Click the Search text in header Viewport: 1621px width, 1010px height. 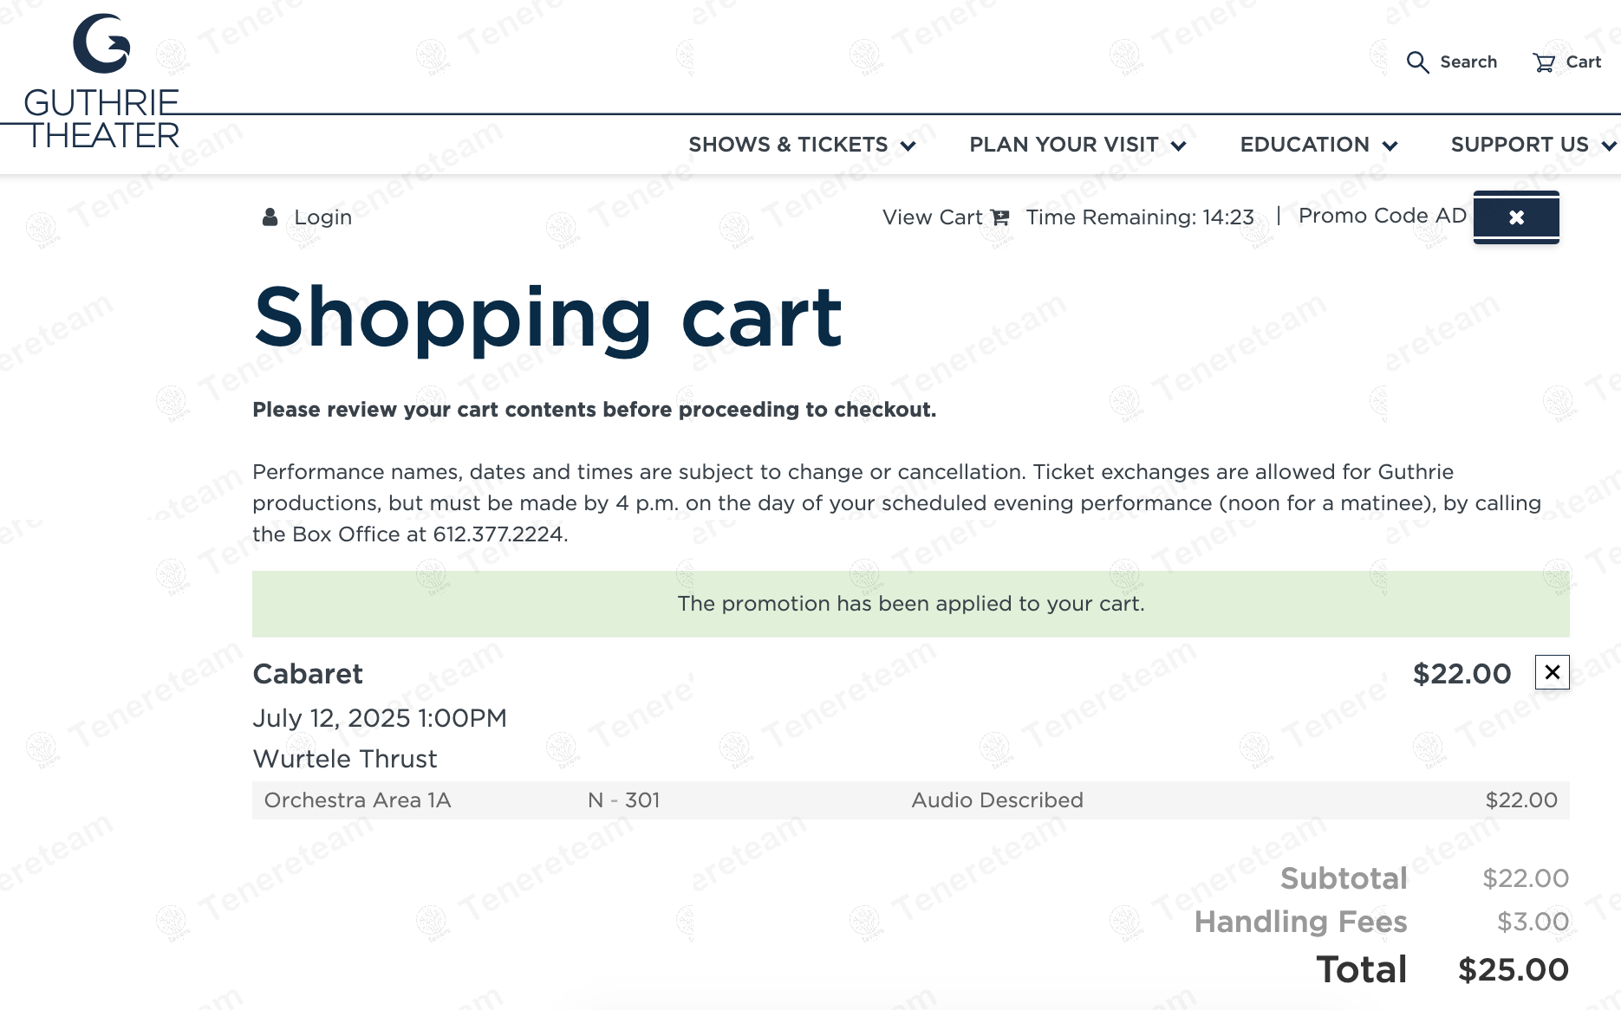[x=1468, y=62]
